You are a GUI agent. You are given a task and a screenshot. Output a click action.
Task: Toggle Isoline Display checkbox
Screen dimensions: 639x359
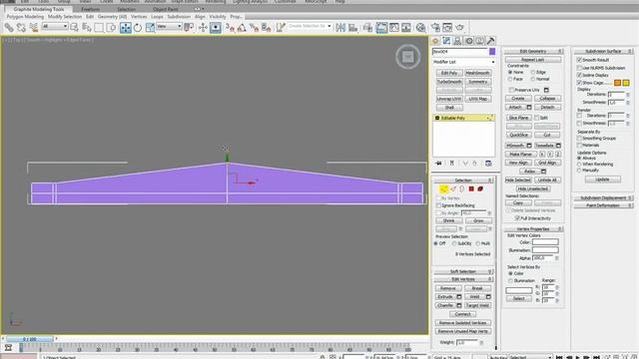[579, 75]
